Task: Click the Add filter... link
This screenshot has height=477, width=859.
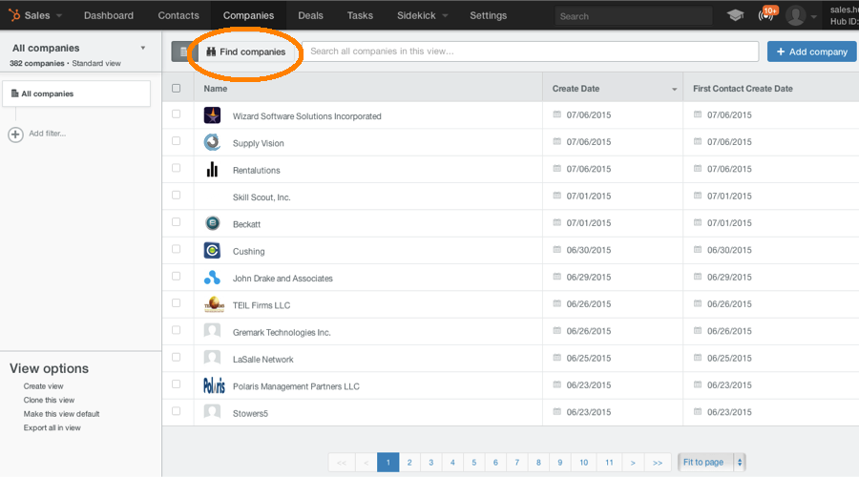Action: point(47,134)
